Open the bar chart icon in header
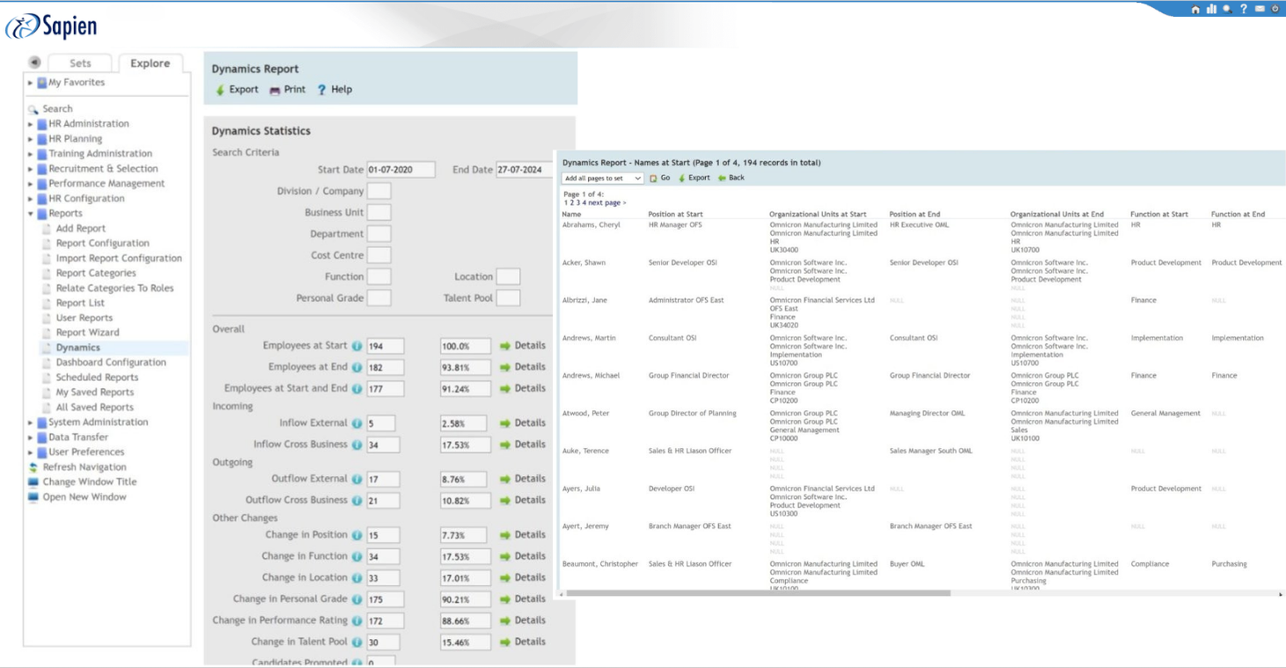Screen dimensions: 1286x668 coord(1211,10)
